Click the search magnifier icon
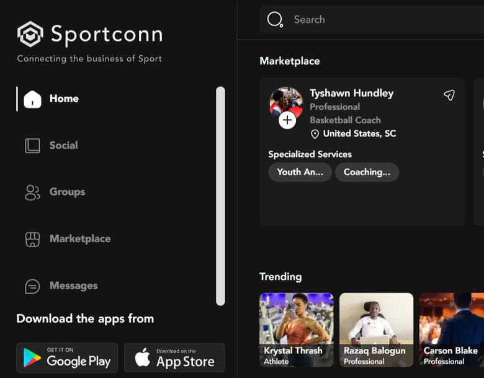This screenshot has height=378, width=484. (275, 19)
